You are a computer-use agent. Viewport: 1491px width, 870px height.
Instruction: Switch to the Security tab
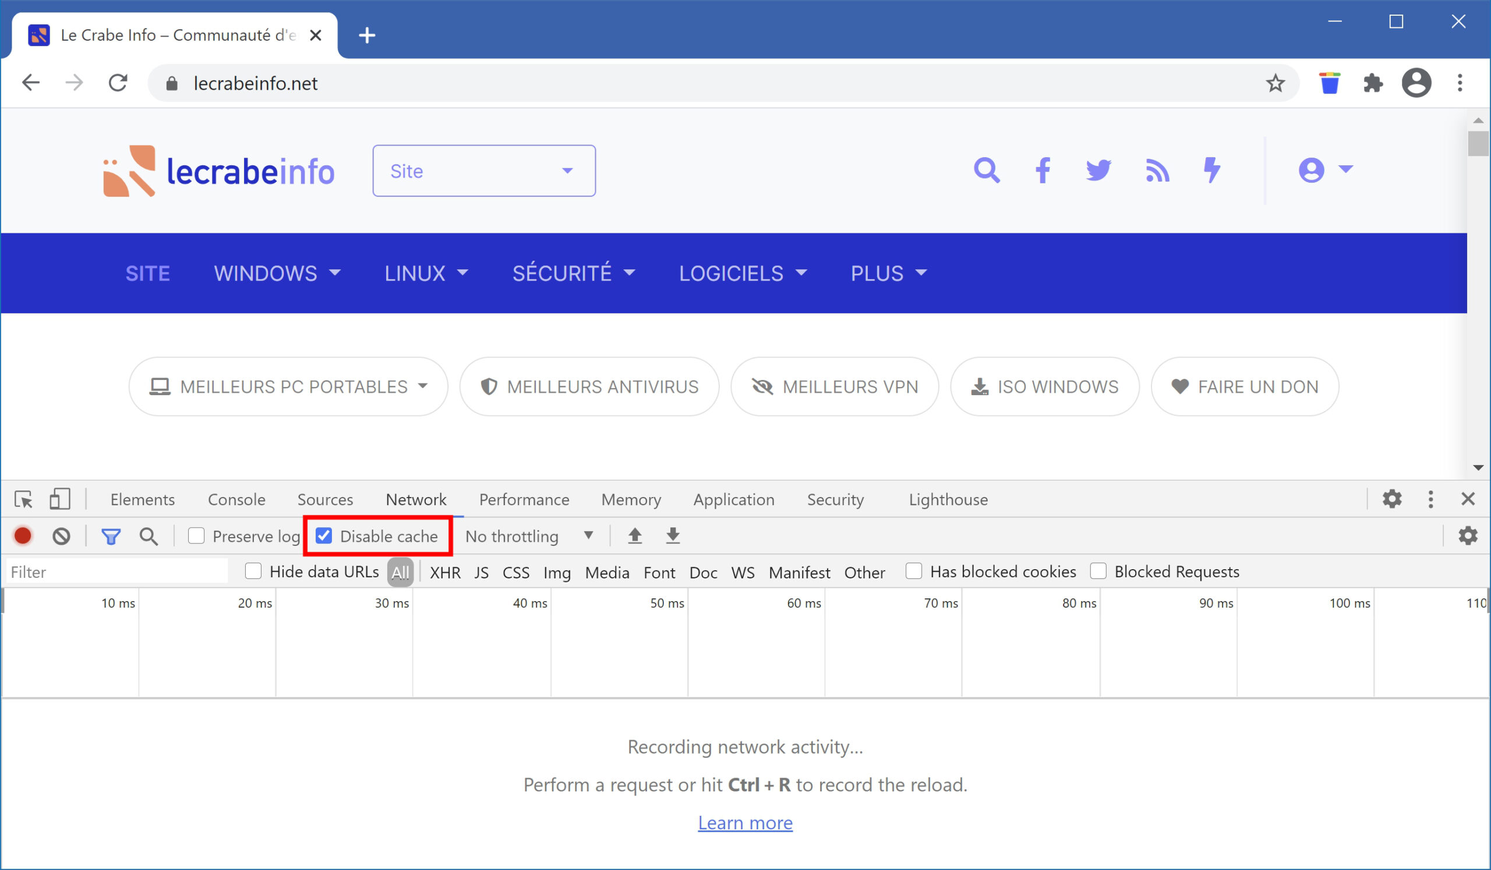835,500
